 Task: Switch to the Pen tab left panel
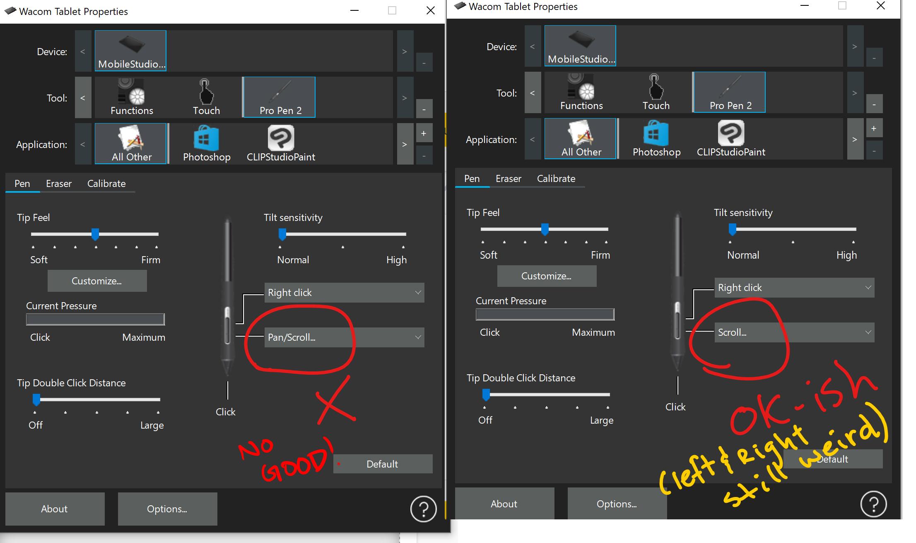(21, 184)
